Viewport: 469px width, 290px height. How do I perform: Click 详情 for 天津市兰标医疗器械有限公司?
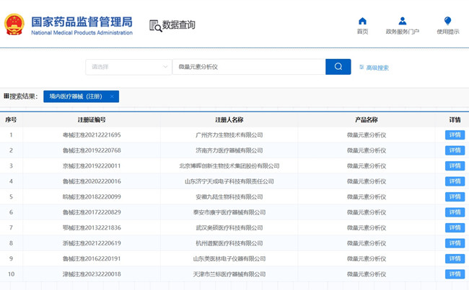tap(455, 274)
